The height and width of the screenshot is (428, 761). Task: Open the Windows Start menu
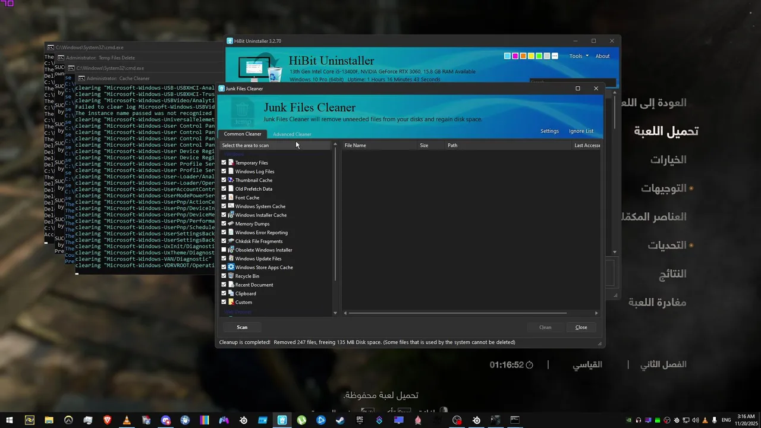coord(10,420)
